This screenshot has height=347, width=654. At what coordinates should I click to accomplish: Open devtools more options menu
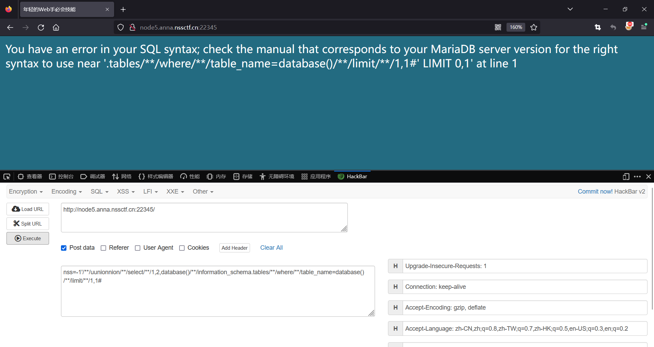pyautogui.click(x=637, y=177)
